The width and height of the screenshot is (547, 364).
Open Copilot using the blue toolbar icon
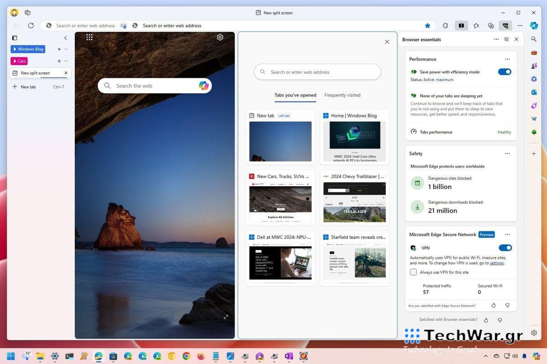click(533, 26)
